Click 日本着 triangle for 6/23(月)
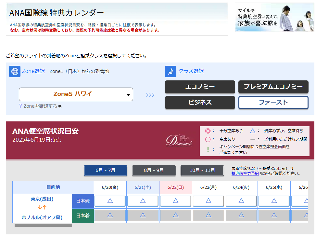 tap(209, 215)
